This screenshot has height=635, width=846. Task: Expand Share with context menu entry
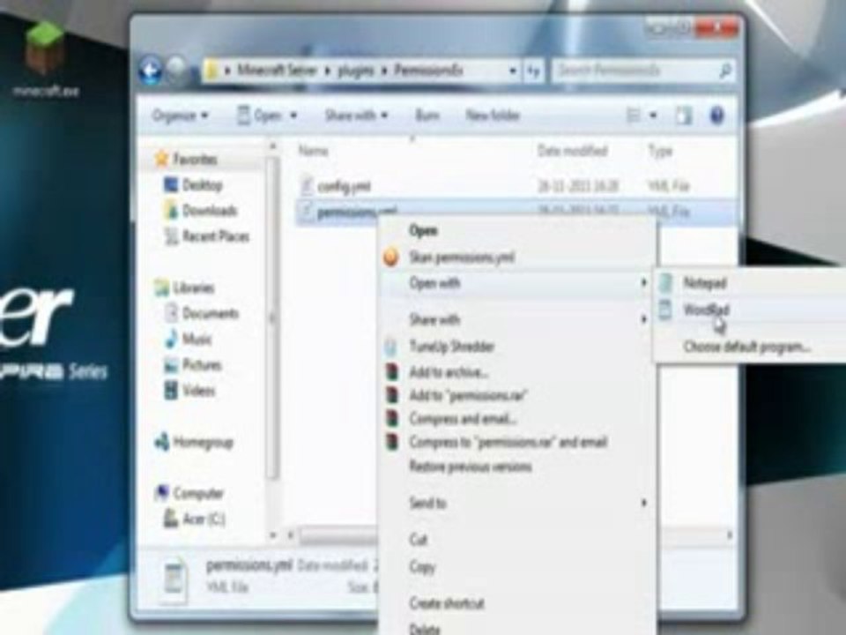pos(519,319)
